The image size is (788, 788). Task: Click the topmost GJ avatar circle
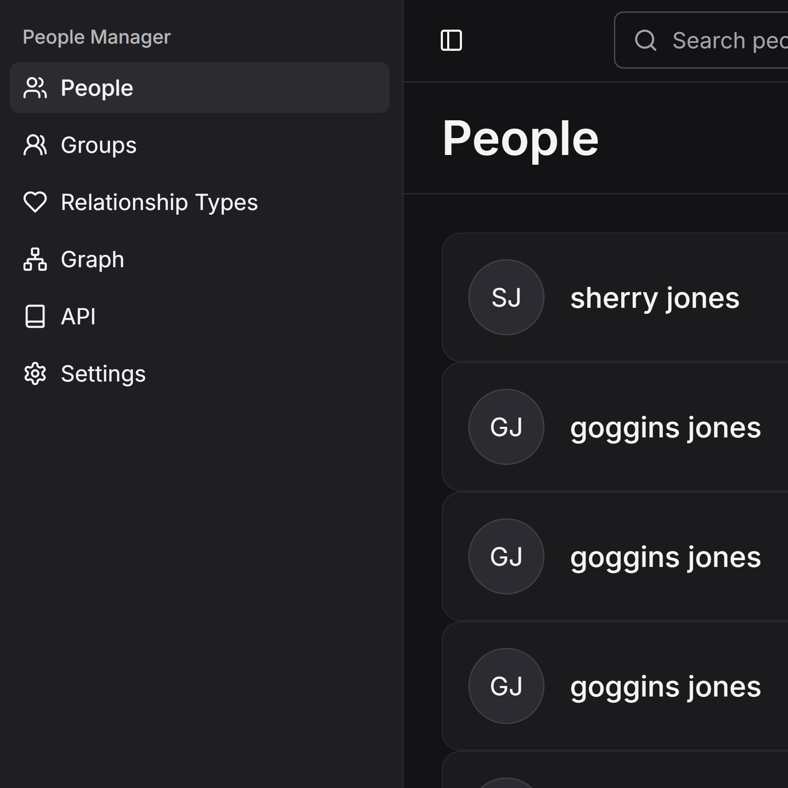(x=506, y=427)
